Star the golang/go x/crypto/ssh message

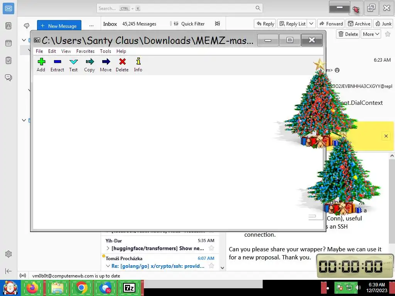point(212,266)
